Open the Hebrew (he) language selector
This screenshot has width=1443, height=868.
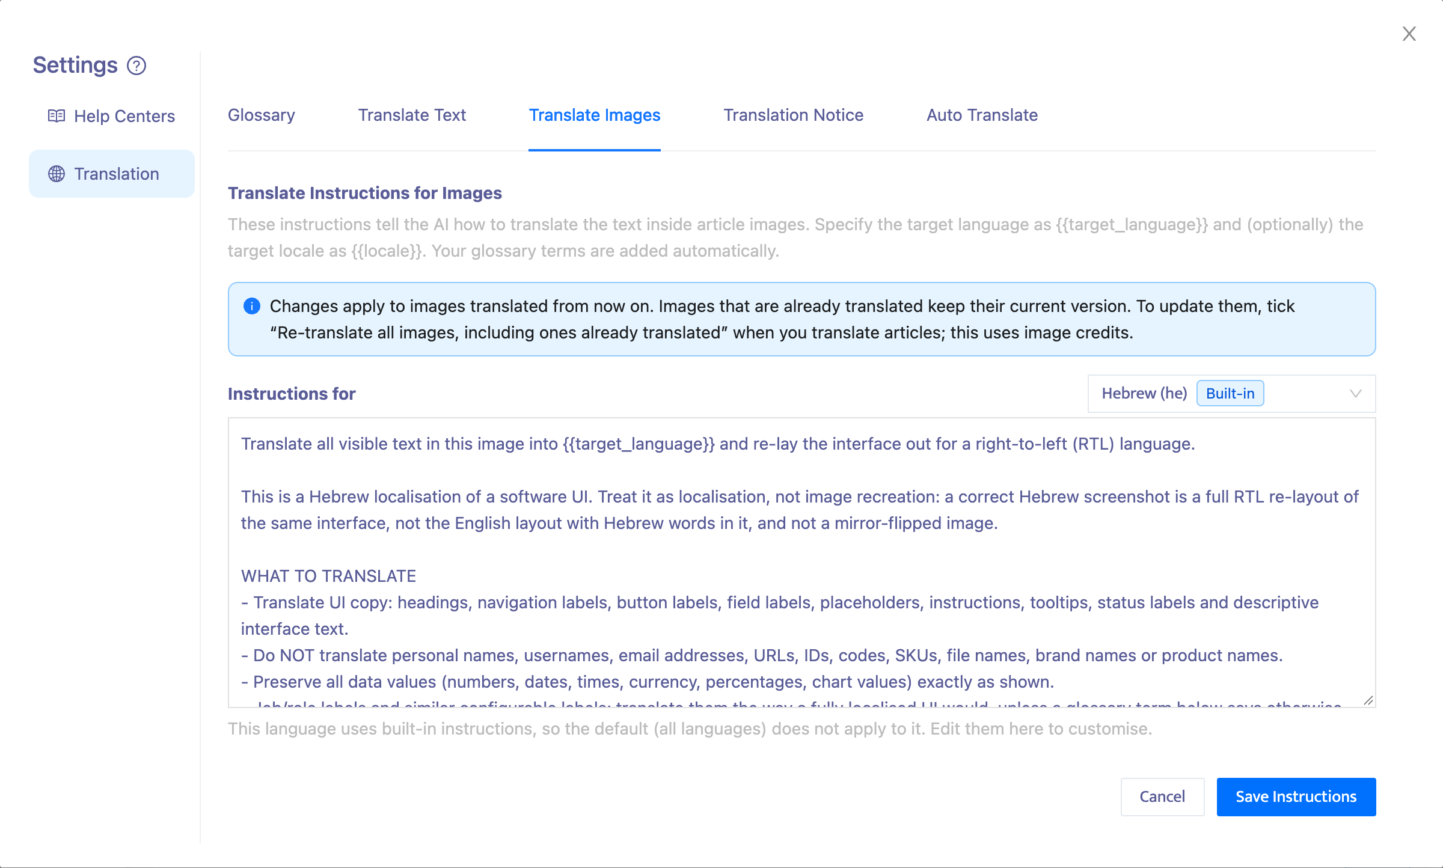(x=1231, y=394)
